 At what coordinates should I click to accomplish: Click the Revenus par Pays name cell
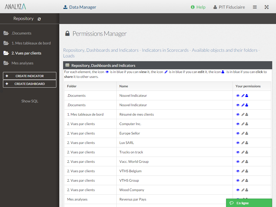click(x=174, y=199)
